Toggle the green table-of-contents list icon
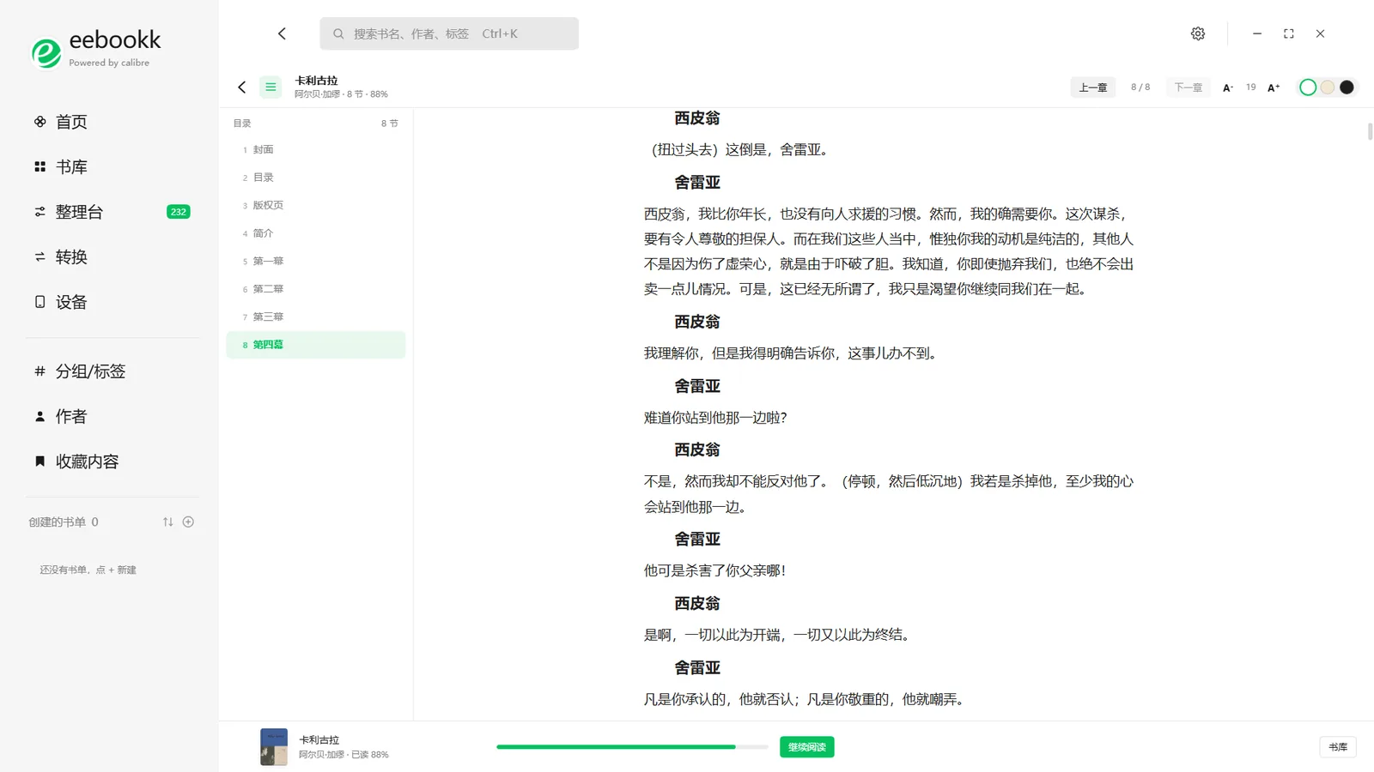 [x=271, y=87]
